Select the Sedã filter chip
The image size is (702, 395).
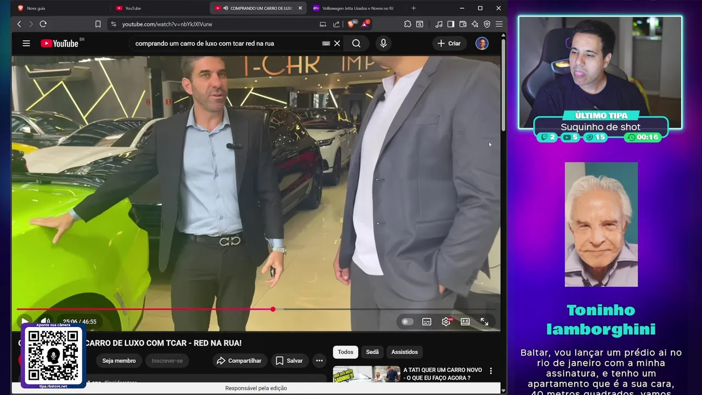(372, 352)
